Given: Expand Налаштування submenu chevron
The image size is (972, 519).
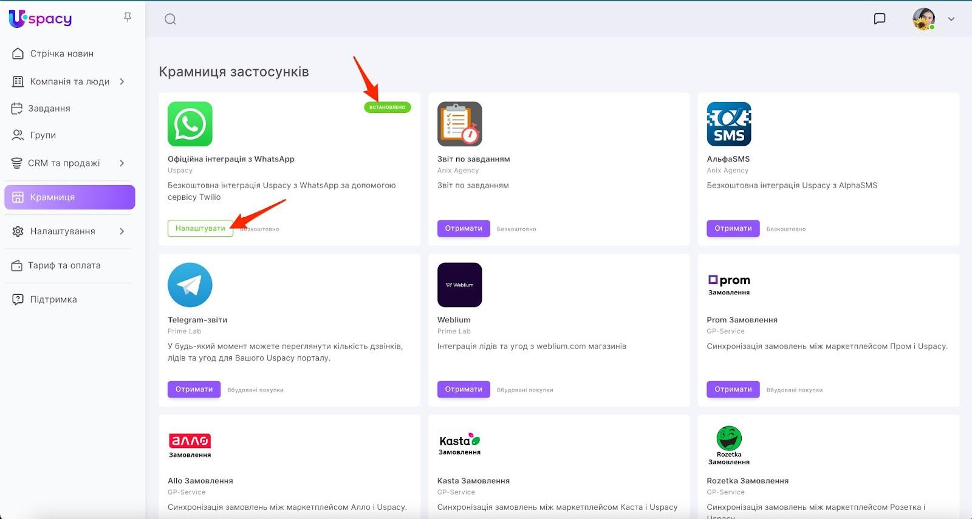Looking at the screenshot, I should pos(122,231).
